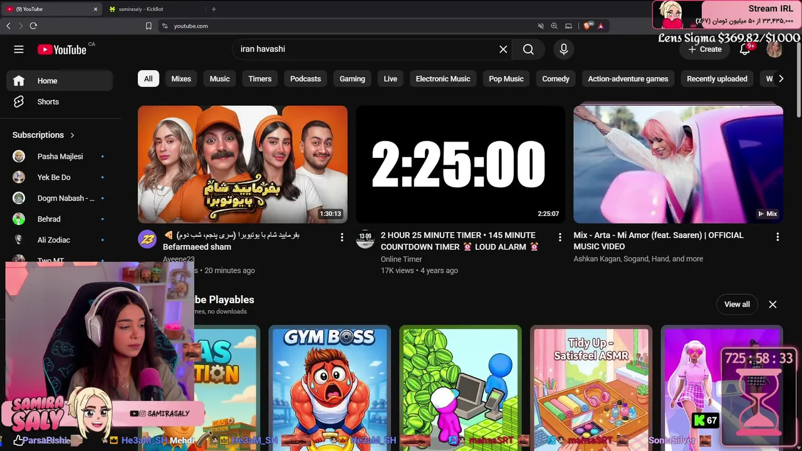Open the Create dropdown button
The image size is (802, 451).
(705, 49)
